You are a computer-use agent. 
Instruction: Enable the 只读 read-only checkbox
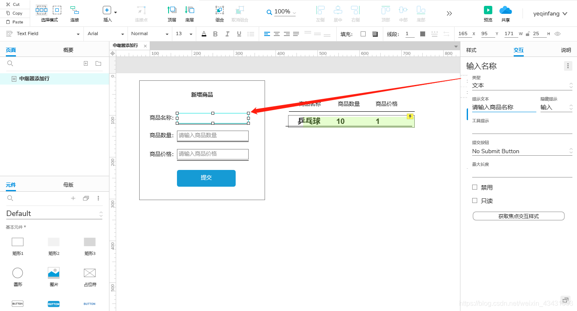(475, 201)
